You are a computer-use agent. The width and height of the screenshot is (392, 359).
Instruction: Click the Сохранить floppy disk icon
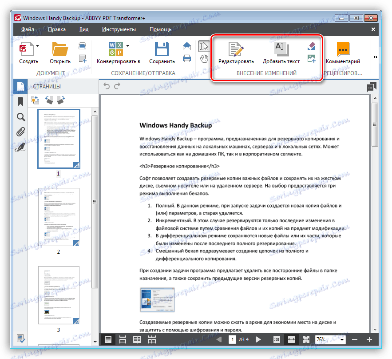[x=162, y=49]
